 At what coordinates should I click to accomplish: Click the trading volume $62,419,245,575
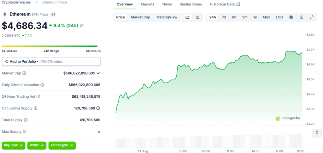tap(86, 96)
